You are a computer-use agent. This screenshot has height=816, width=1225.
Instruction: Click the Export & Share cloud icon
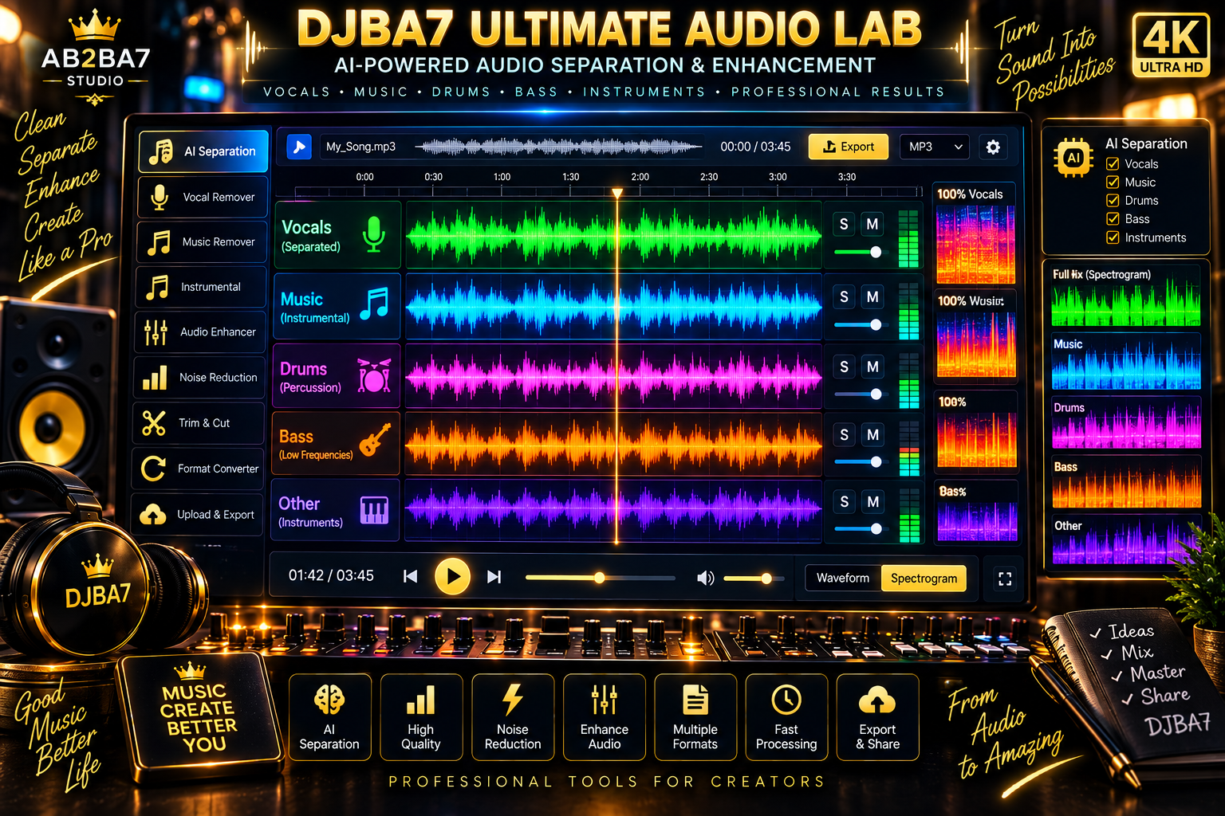pyautogui.click(x=877, y=700)
